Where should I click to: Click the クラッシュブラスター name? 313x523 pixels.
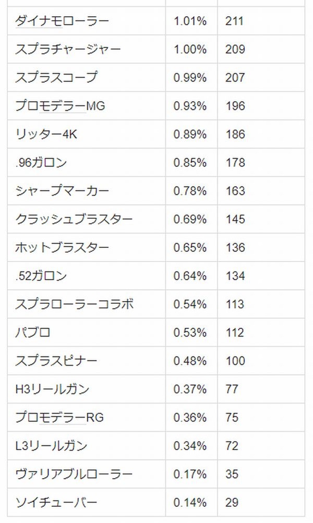pos(74,219)
